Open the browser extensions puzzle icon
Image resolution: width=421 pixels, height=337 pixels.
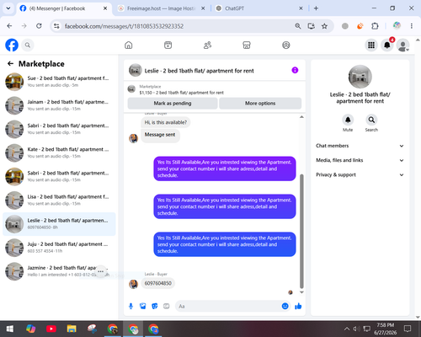[375, 26]
